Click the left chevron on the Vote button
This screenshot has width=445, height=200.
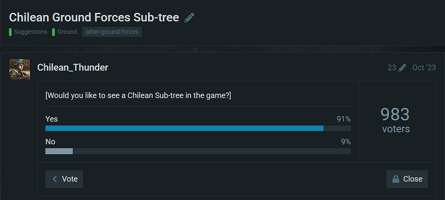55,179
